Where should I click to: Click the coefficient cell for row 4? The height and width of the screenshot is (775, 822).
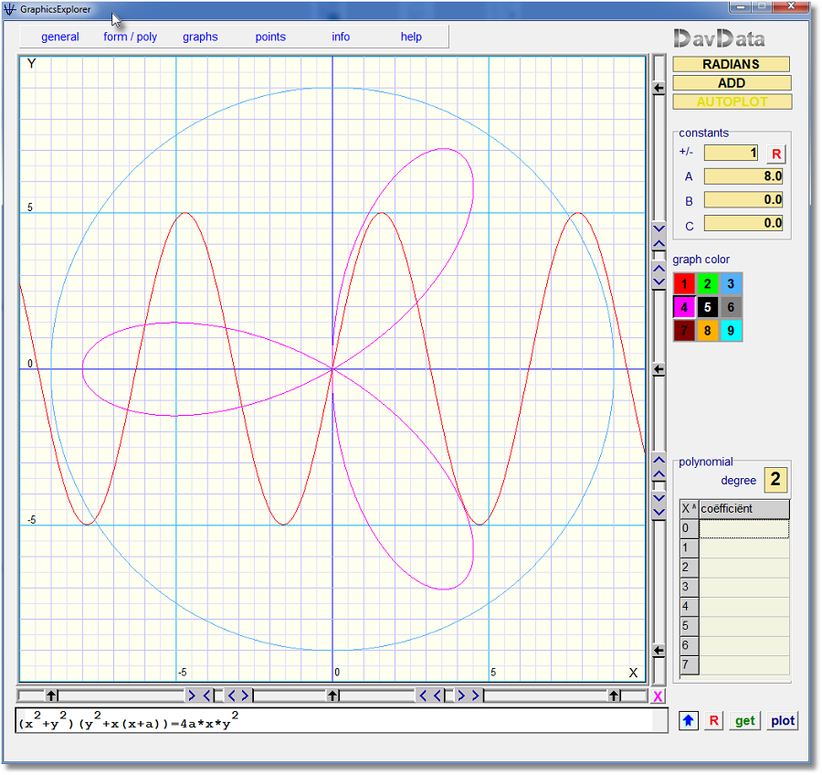743,607
